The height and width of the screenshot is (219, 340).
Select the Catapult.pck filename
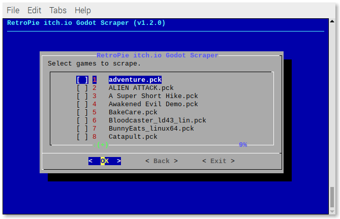point(133,137)
